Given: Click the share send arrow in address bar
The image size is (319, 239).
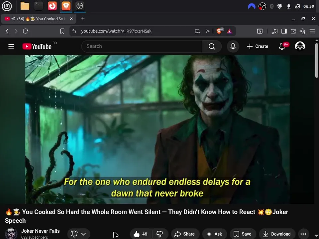Looking at the screenshot, I should (207, 31).
